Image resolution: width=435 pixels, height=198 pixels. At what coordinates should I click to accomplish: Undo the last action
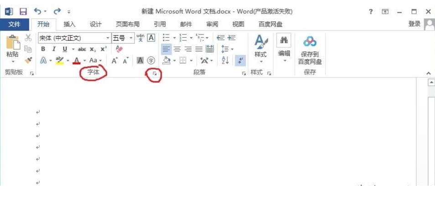click(37, 11)
